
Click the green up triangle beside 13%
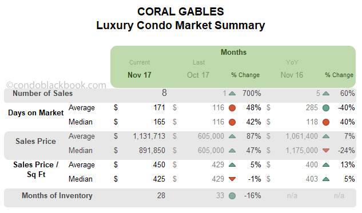pos(326,165)
